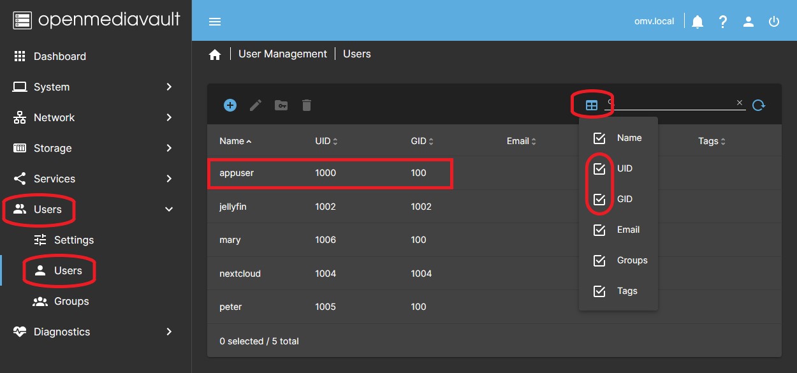Reload the users table with refresh icon
Viewport: 797px width, 373px height.
coord(758,105)
